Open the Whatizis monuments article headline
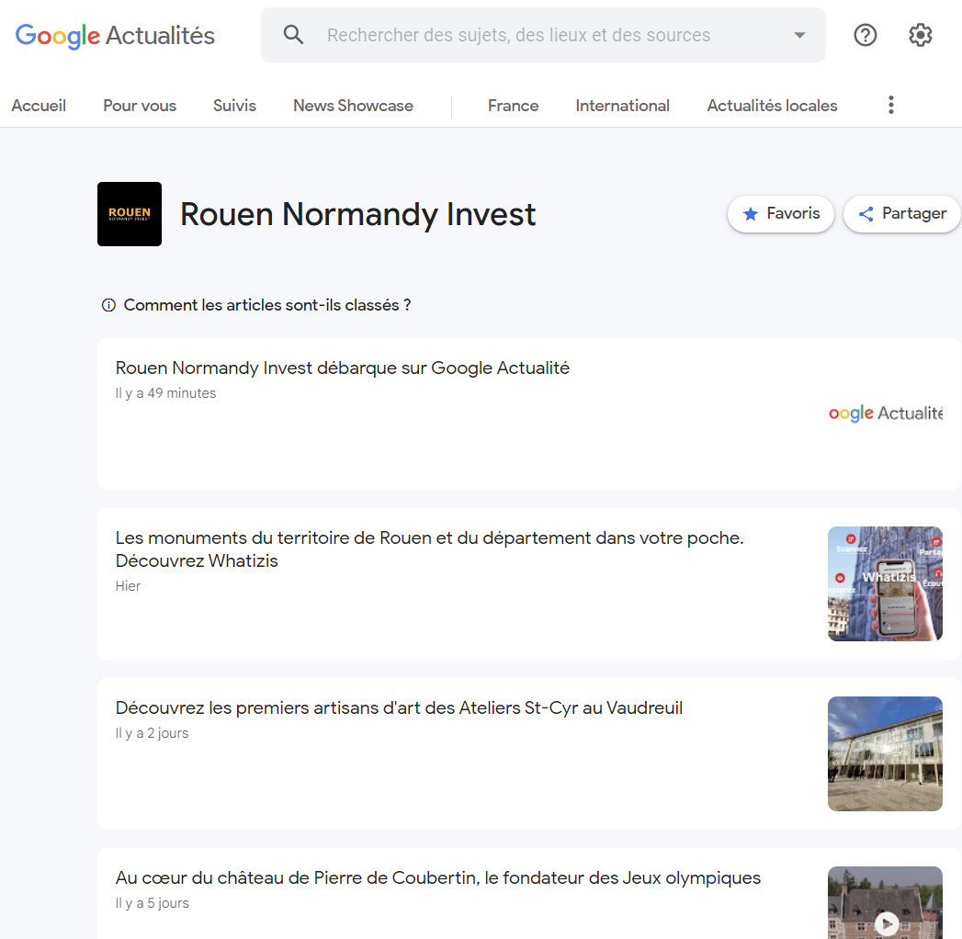962x939 pixels. coord(429,549)
